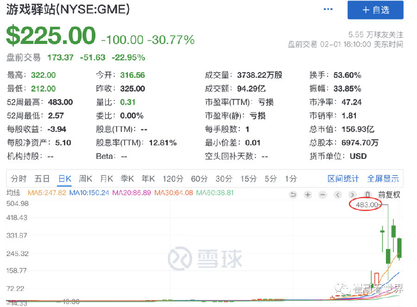
Task: Click the circled 483.00 high marker
Action: (x=366, y=205)
